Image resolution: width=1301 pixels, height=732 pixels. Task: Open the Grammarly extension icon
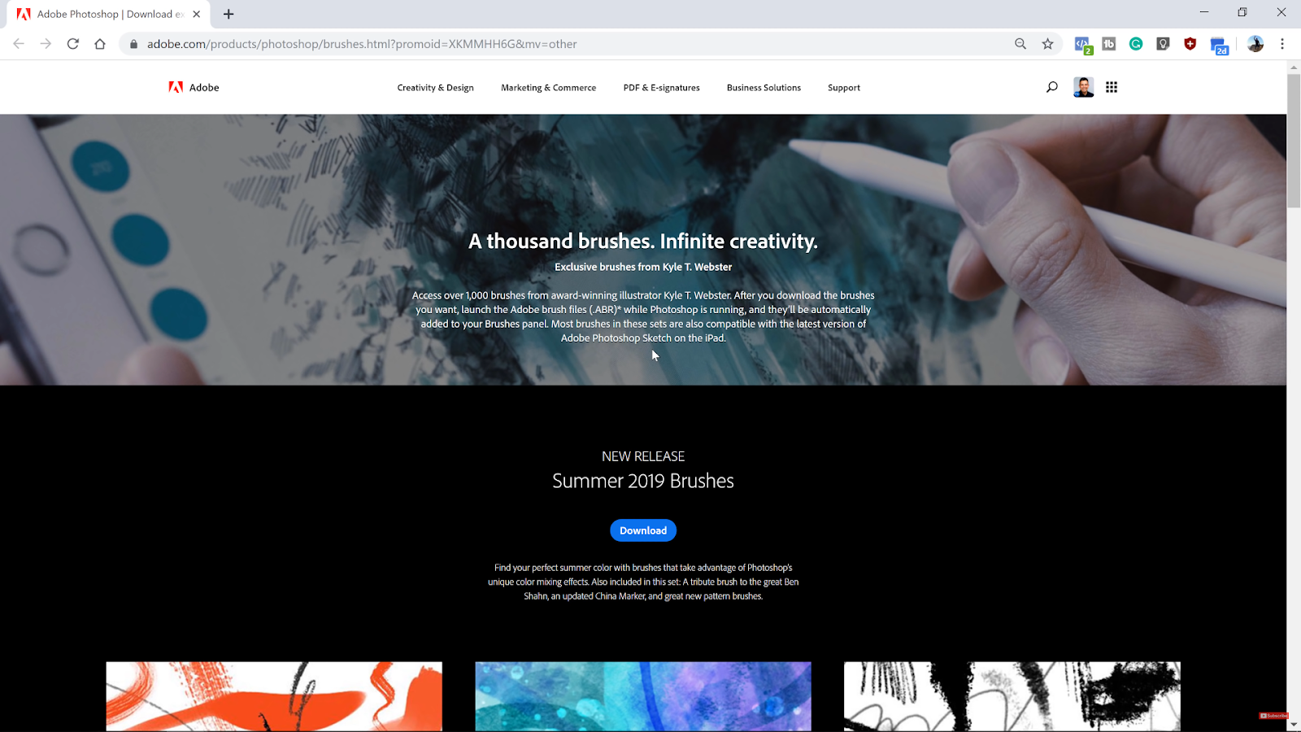[1136, 44]
